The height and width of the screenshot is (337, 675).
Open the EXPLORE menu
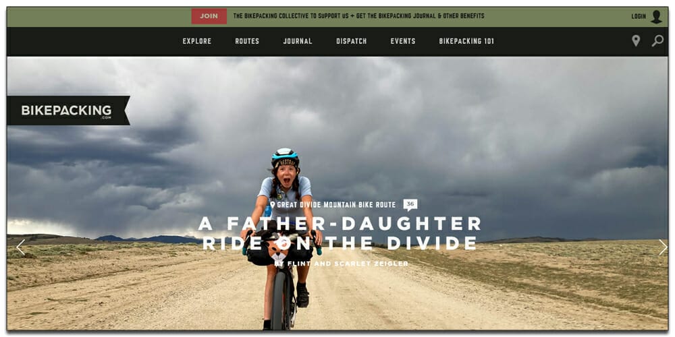point(196,41)
